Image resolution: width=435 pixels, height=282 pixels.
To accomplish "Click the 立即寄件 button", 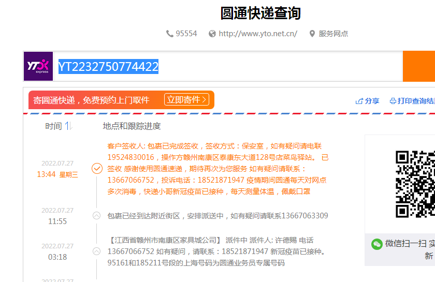I will click(x=186, y=99).
